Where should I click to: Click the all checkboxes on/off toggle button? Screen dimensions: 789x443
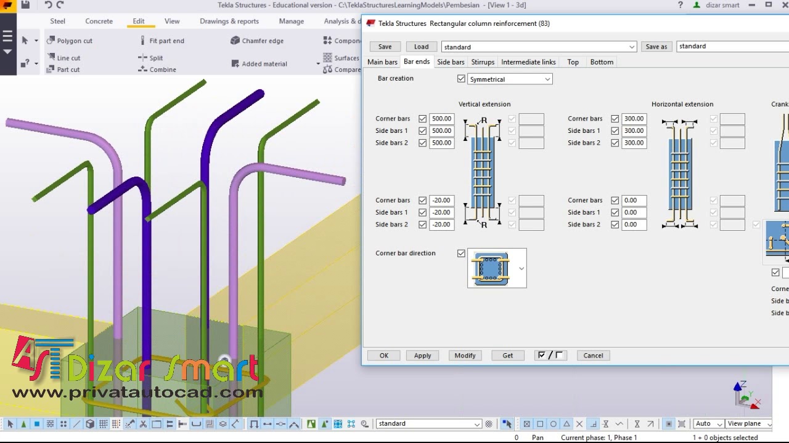tap(550, 356)
